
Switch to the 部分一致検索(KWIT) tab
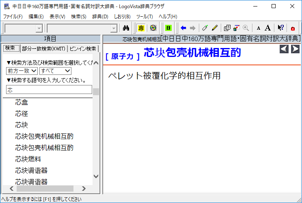pyautogui.click(x=44, y=48)
